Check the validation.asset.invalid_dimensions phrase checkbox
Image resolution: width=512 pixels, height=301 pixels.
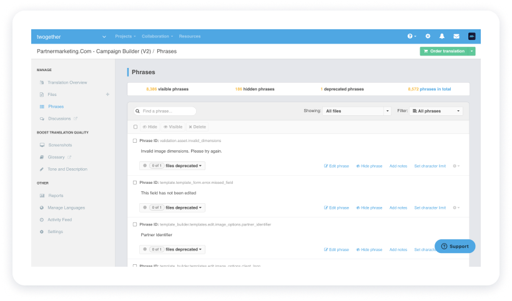pyautogui.click(x=135, y=141)
